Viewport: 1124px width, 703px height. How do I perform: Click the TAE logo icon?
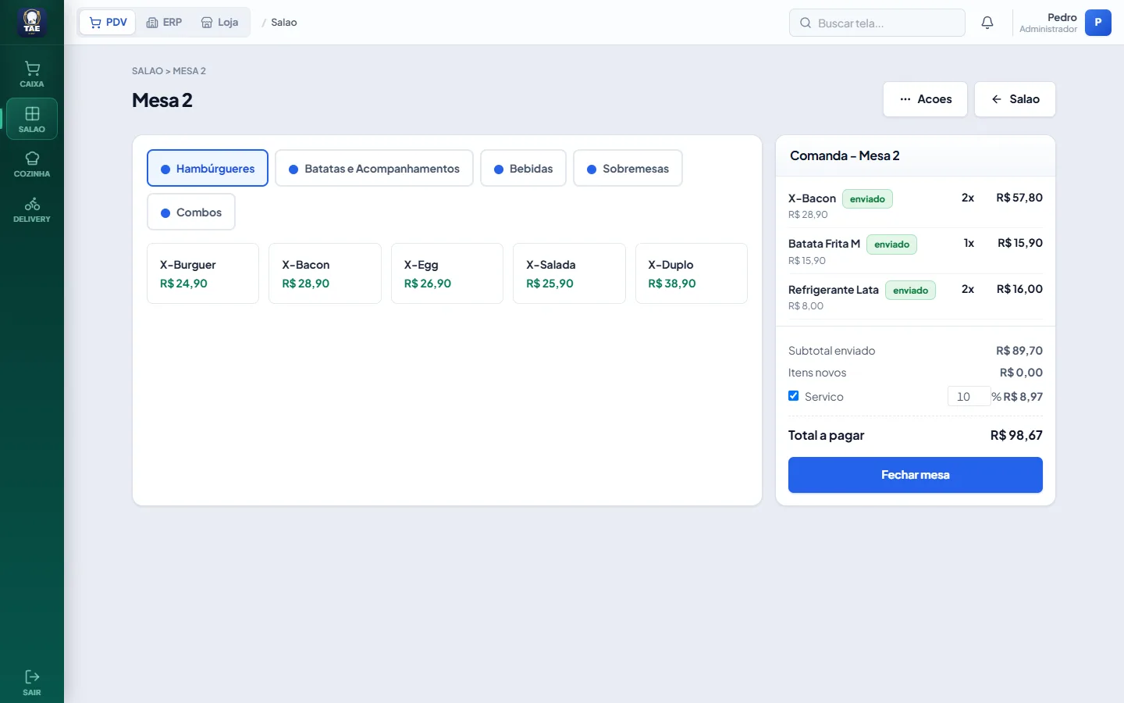coord(32,23)
